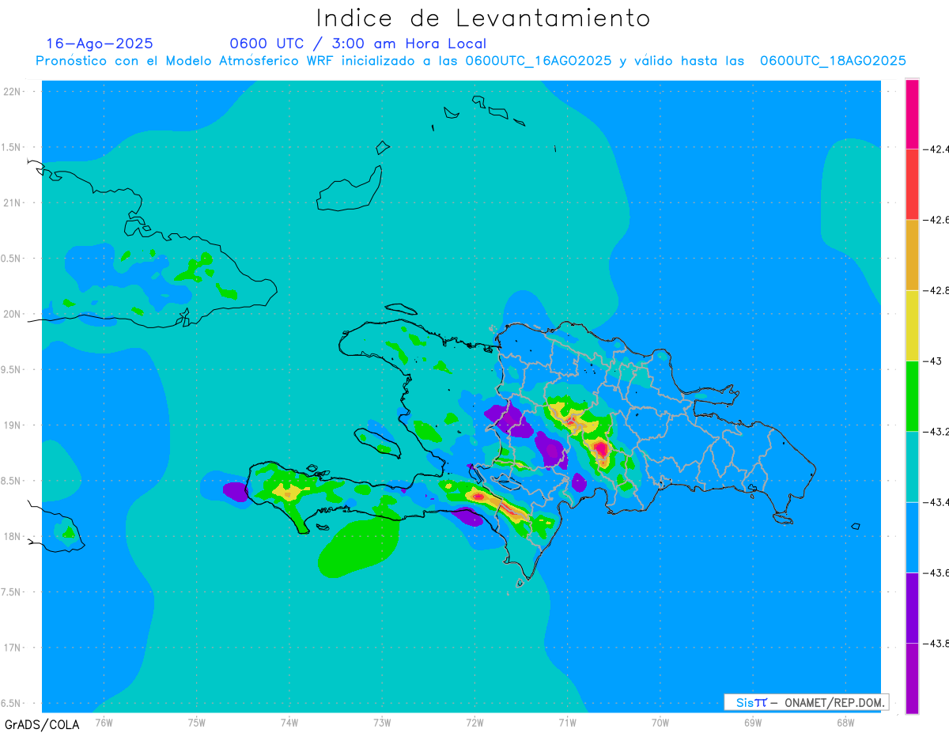Click the '68W' longitude label

[845, 722]
